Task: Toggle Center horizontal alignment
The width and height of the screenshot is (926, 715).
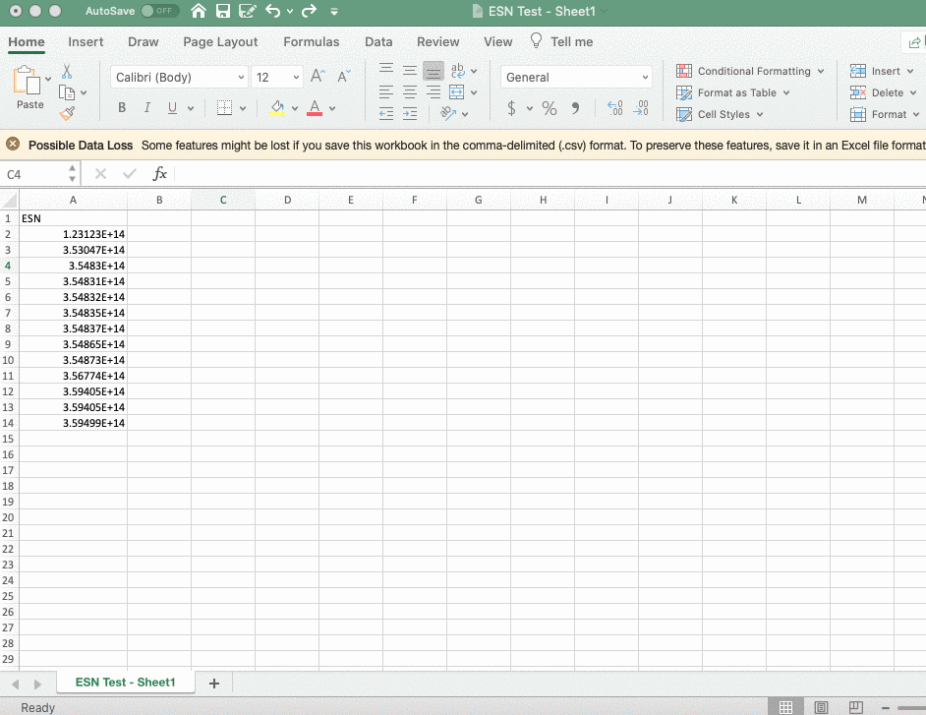Action: pyautogui.click(x=410, y=92)
